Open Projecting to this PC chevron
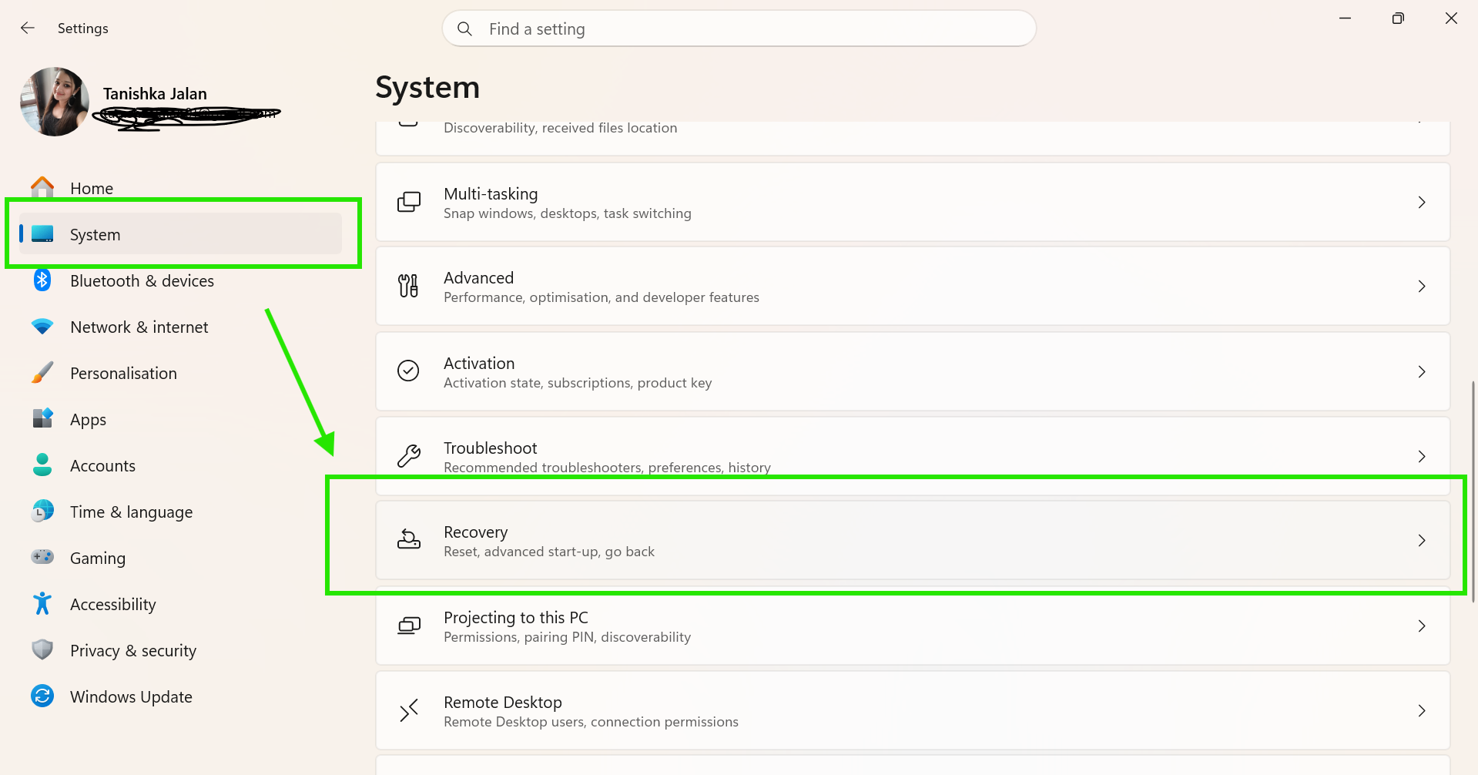 coord(1422,626)
